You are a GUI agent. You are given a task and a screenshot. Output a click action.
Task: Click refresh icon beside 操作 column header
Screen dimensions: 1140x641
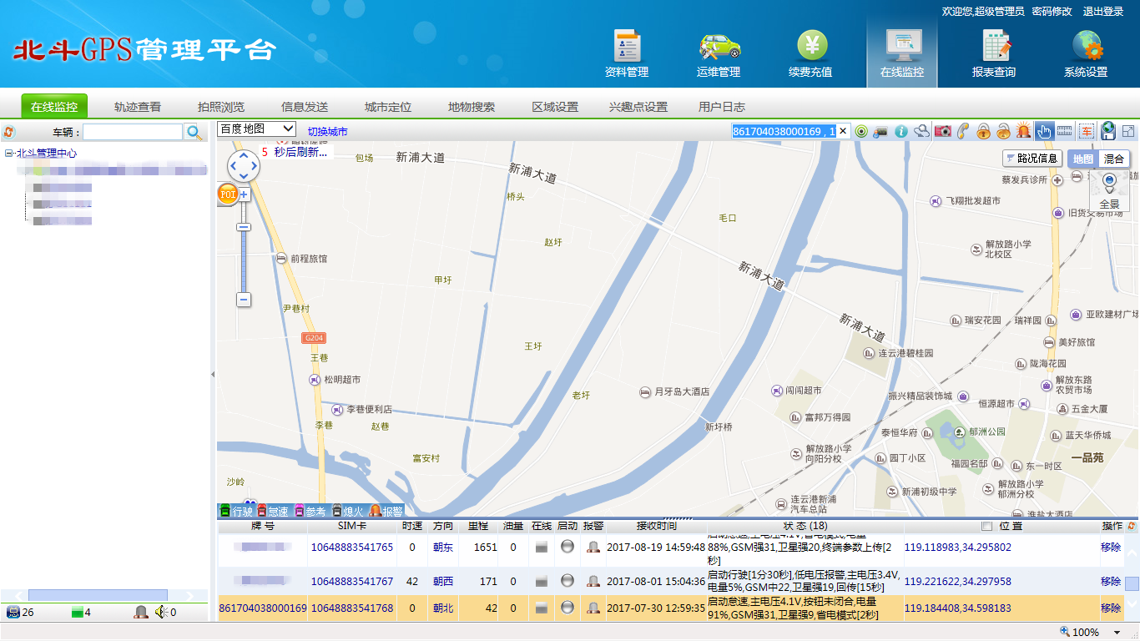tap(1132, 526)
